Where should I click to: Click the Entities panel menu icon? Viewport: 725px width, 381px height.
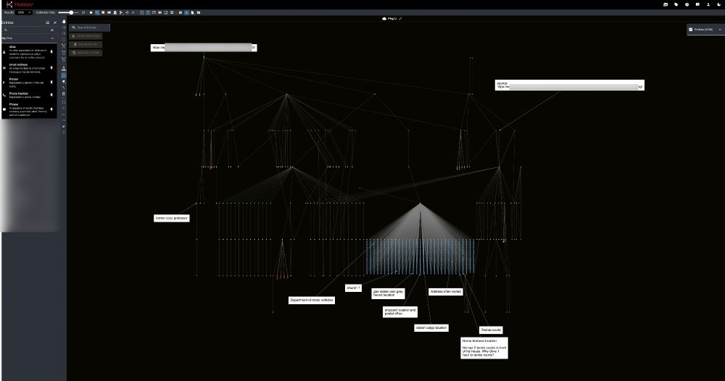pos(47,22)
